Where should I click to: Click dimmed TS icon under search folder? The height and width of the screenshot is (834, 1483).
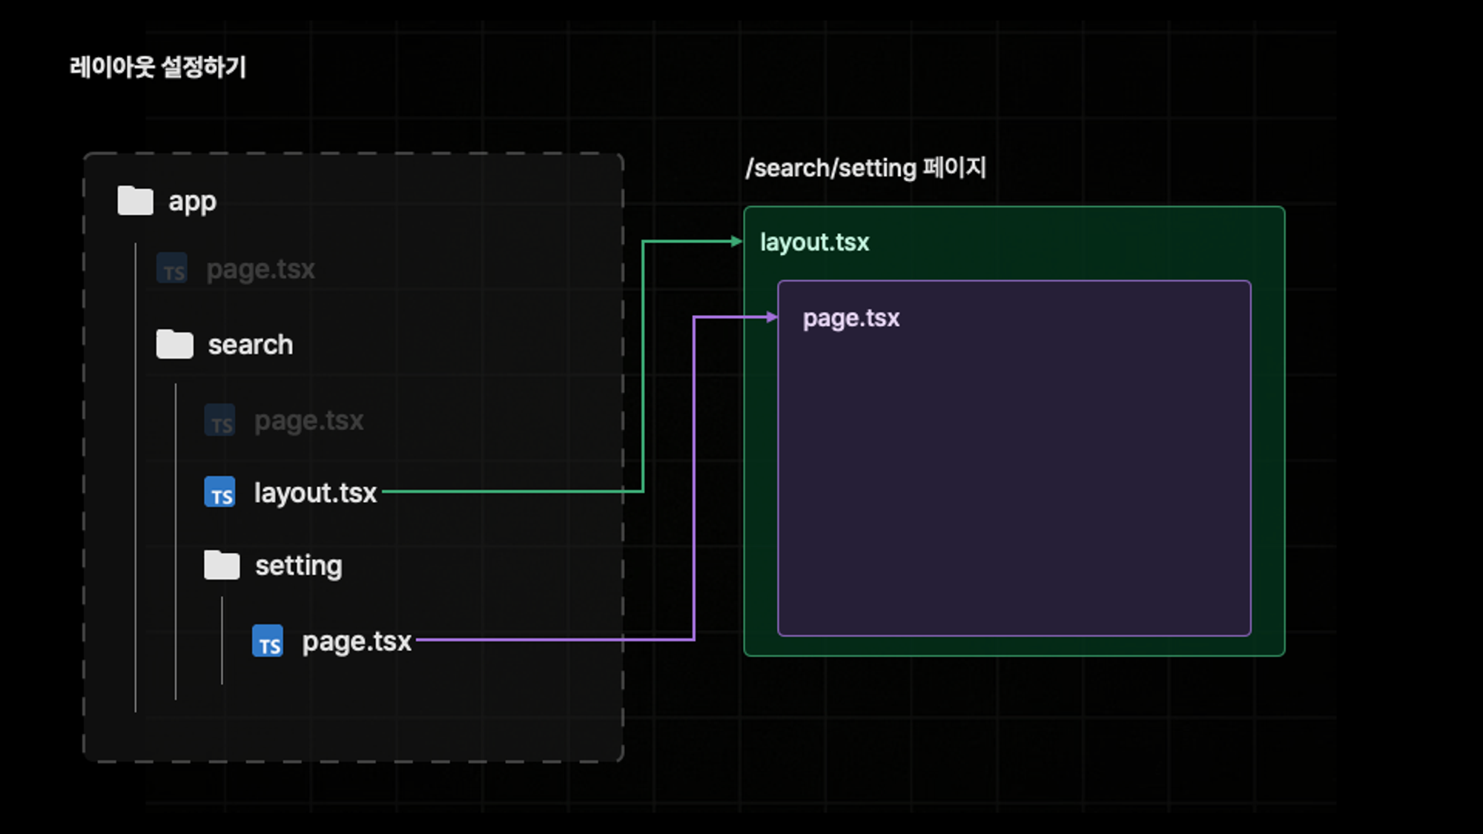(220, 420)
